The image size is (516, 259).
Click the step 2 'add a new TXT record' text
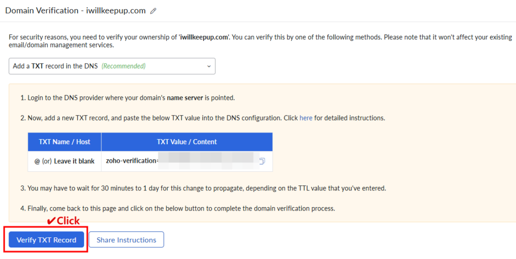click(101, 118)
